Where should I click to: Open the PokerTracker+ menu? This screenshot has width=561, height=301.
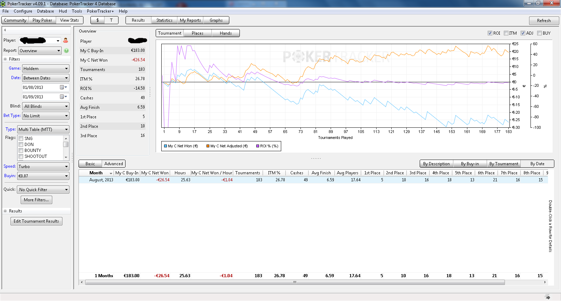coord(100,11)
